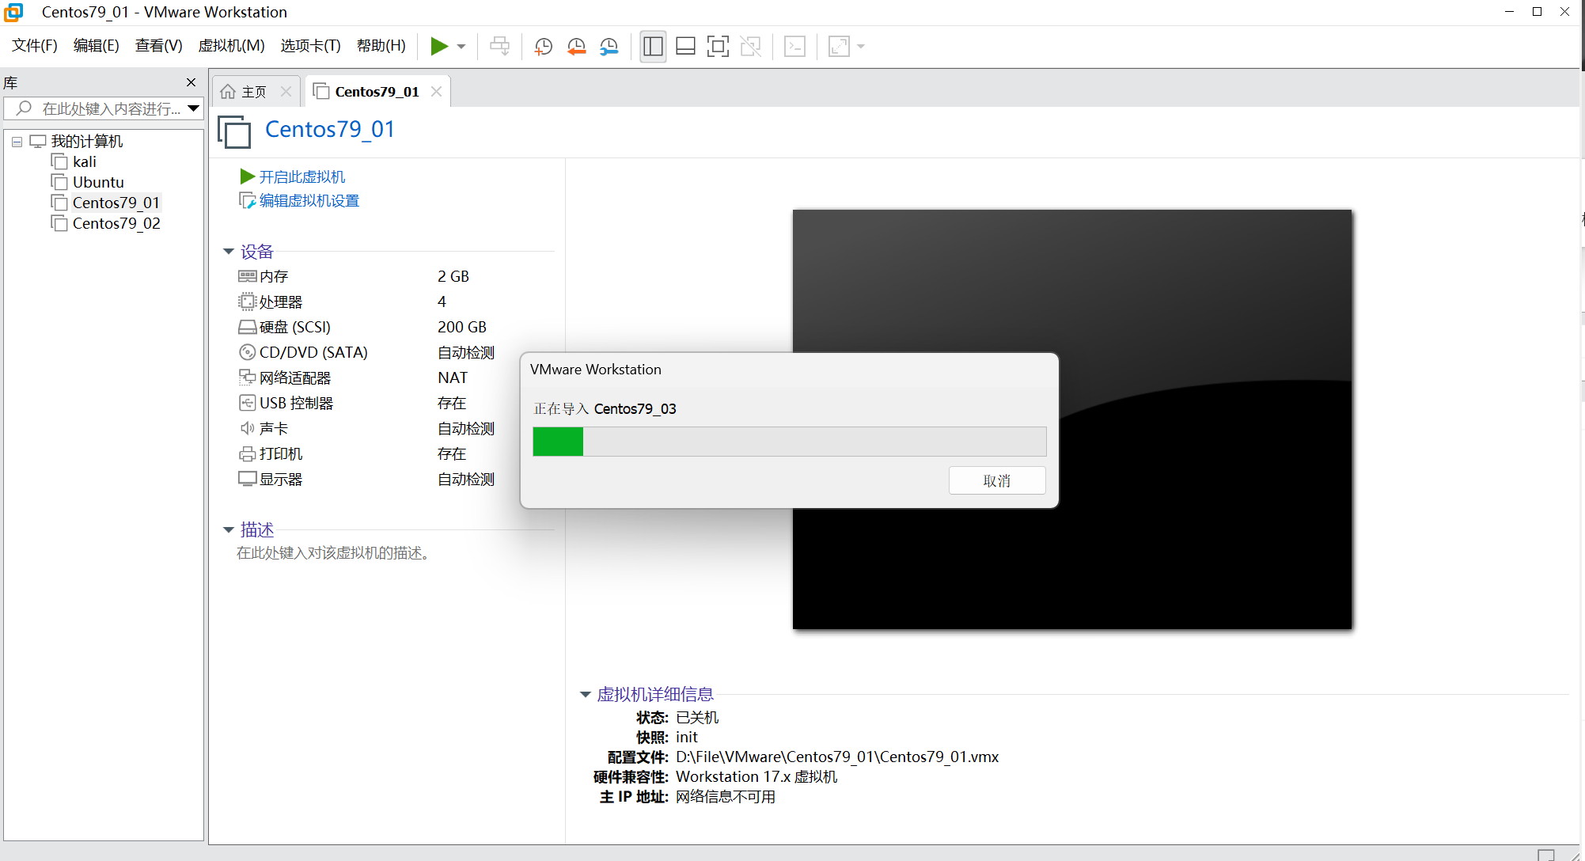The width and height of the screenshot is (1585, 861).
Task: Close the Centos79_01 tab
Action: point(436,92)
